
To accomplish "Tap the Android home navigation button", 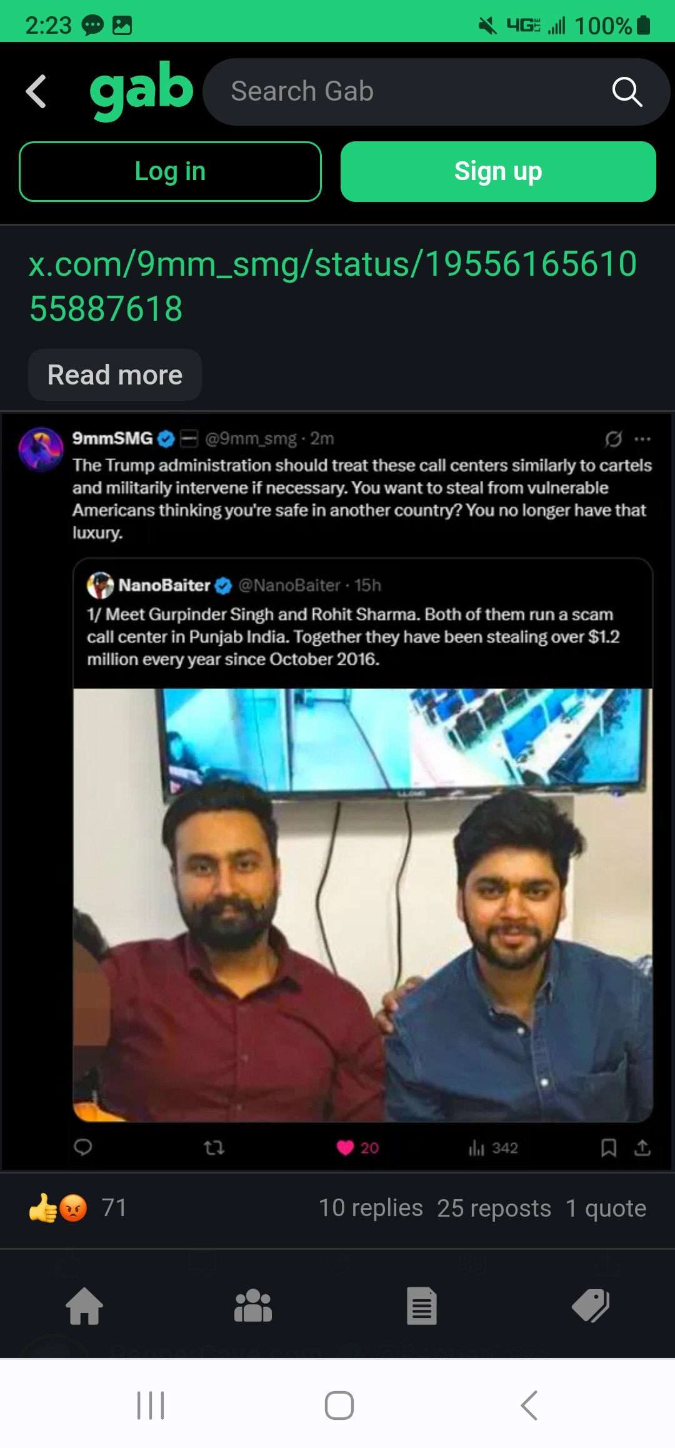I will 339,1405.
